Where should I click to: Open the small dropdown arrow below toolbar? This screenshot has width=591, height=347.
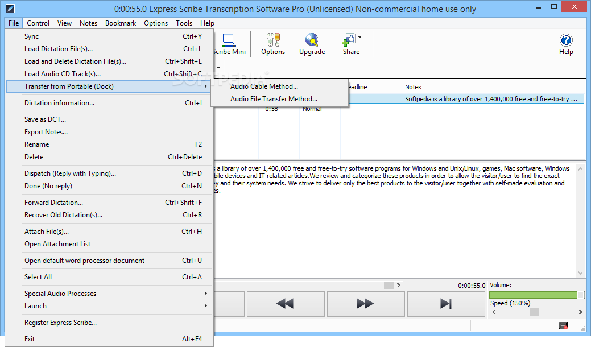(218, 68)
